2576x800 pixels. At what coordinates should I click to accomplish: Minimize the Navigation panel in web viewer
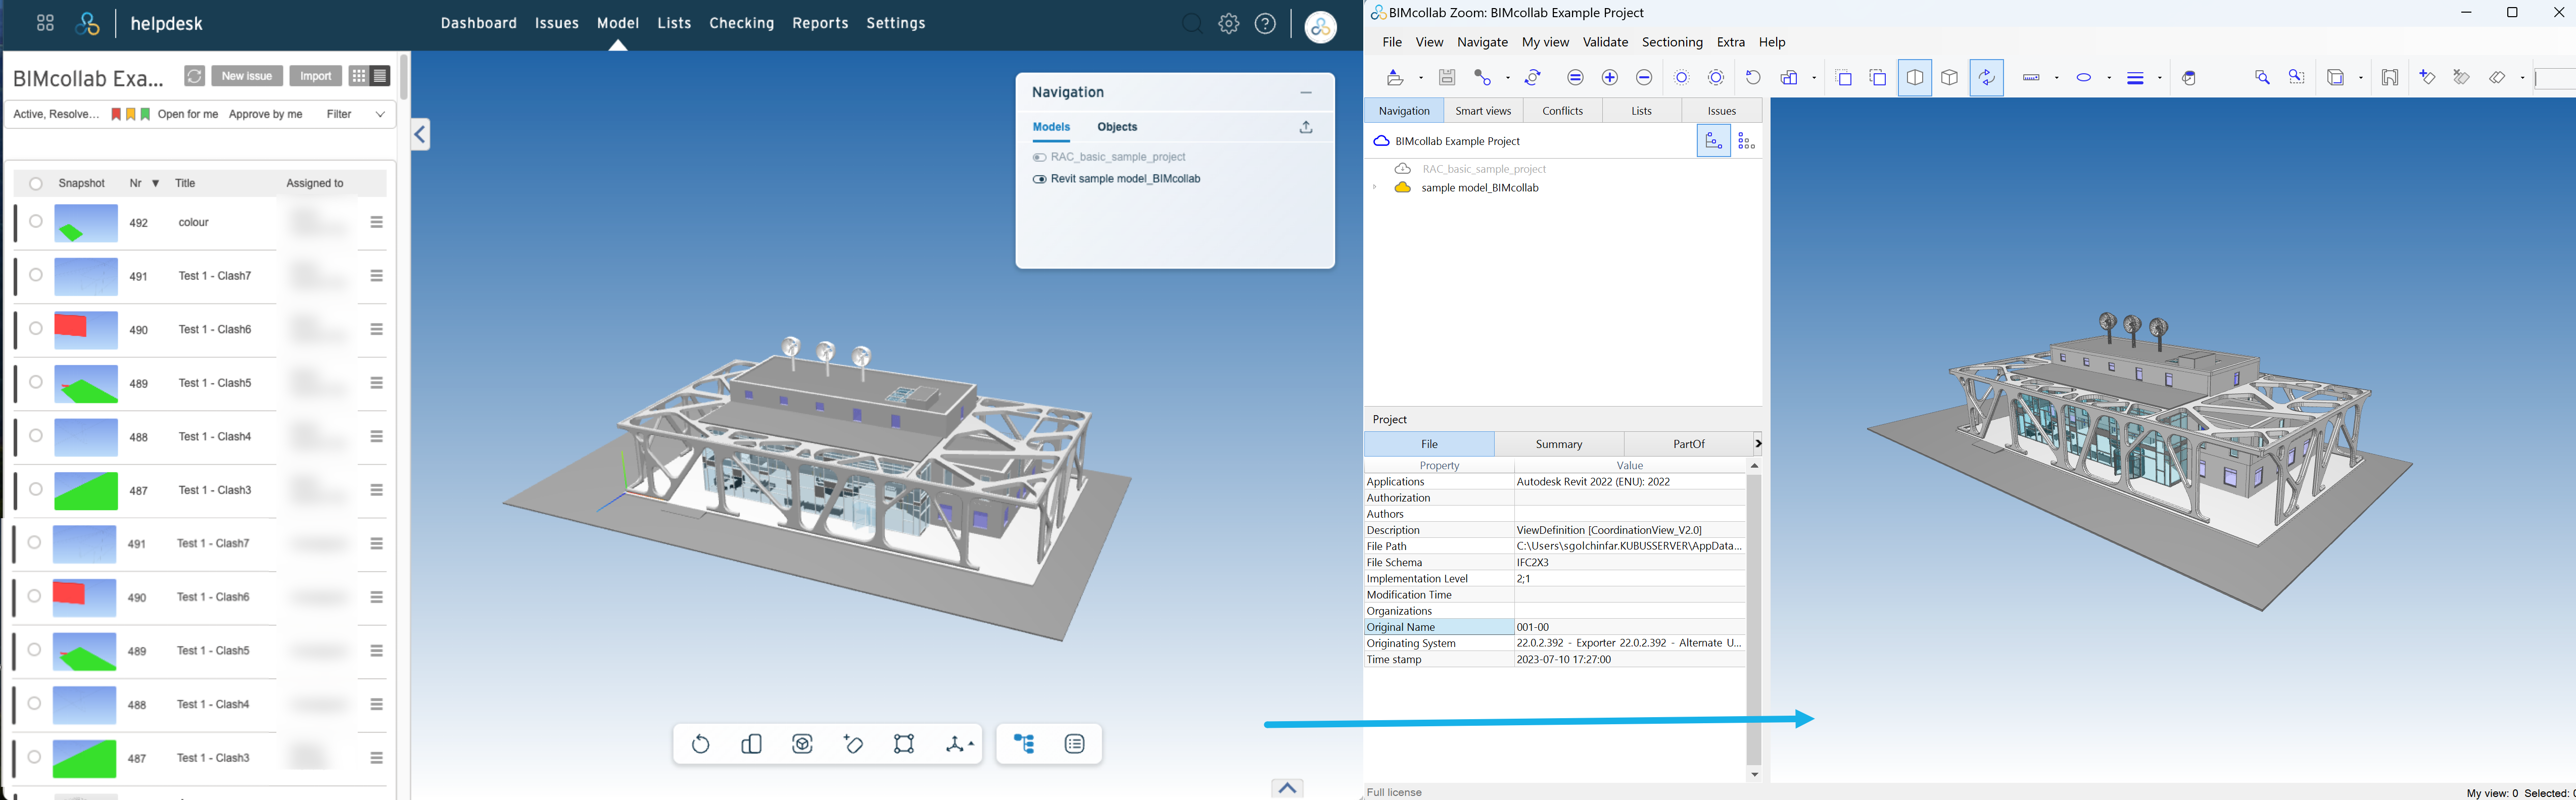point(1306,93)
